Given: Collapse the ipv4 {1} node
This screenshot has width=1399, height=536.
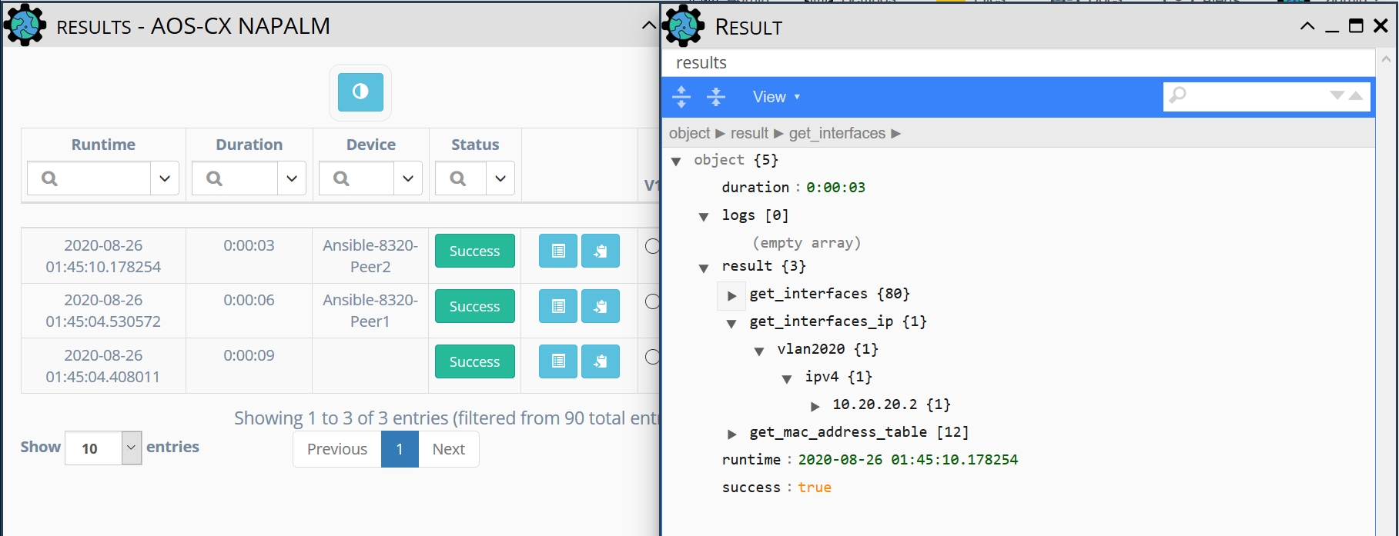Looking at the screenshot, I should [787, 378].
